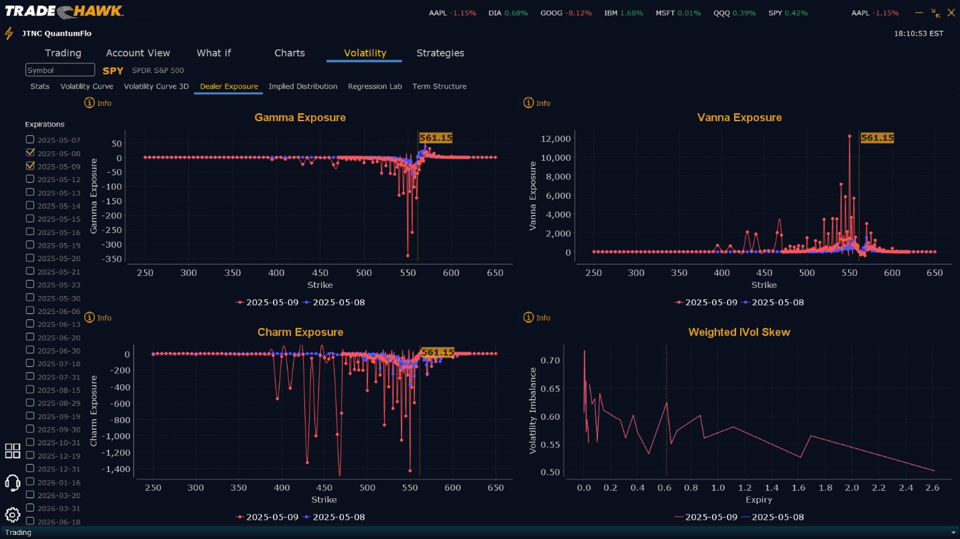
Task: Select the Volatility tab
Action: click(x=365, y=53)
